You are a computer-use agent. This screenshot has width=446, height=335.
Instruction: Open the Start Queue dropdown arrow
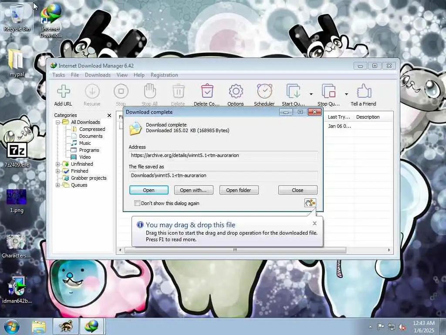[311, 94]
